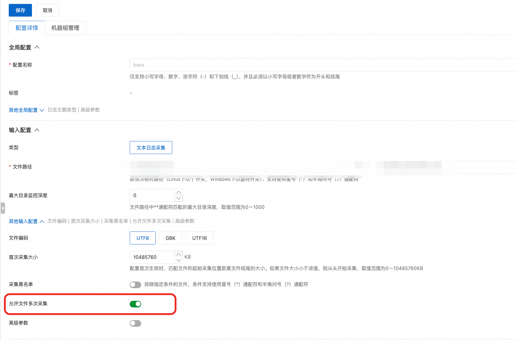Decrease 首次采集大小 with down arrow
517x340 pixels.
[x=179, y=260]
